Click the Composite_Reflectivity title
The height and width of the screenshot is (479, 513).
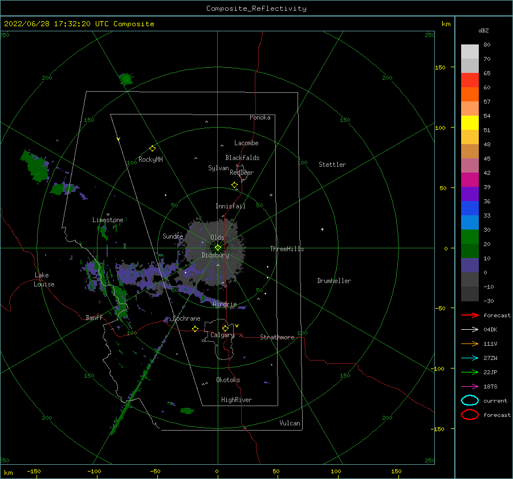click(x=256, y=9)
